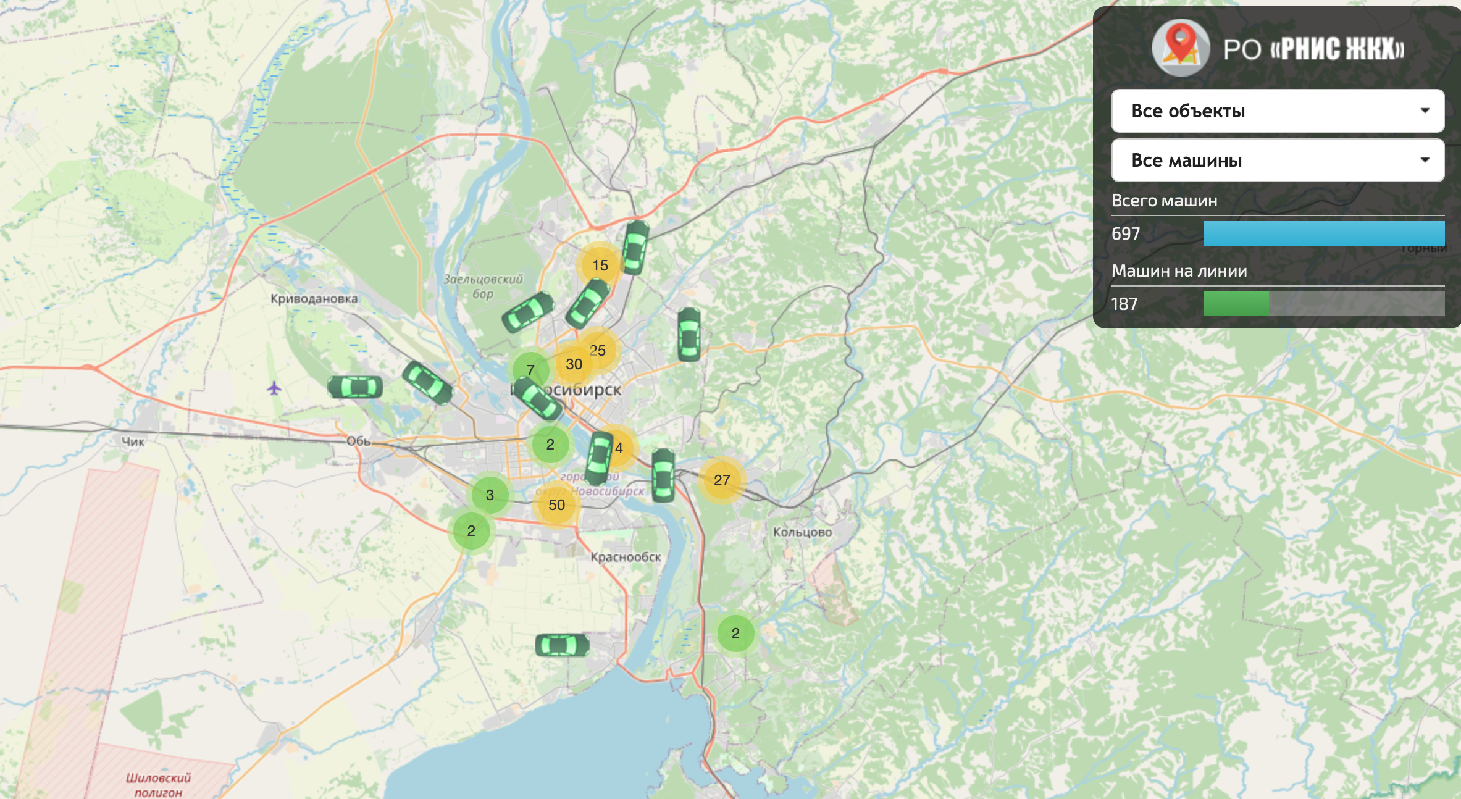Click the Заельцовский бор map label

(x=483, y=287)
